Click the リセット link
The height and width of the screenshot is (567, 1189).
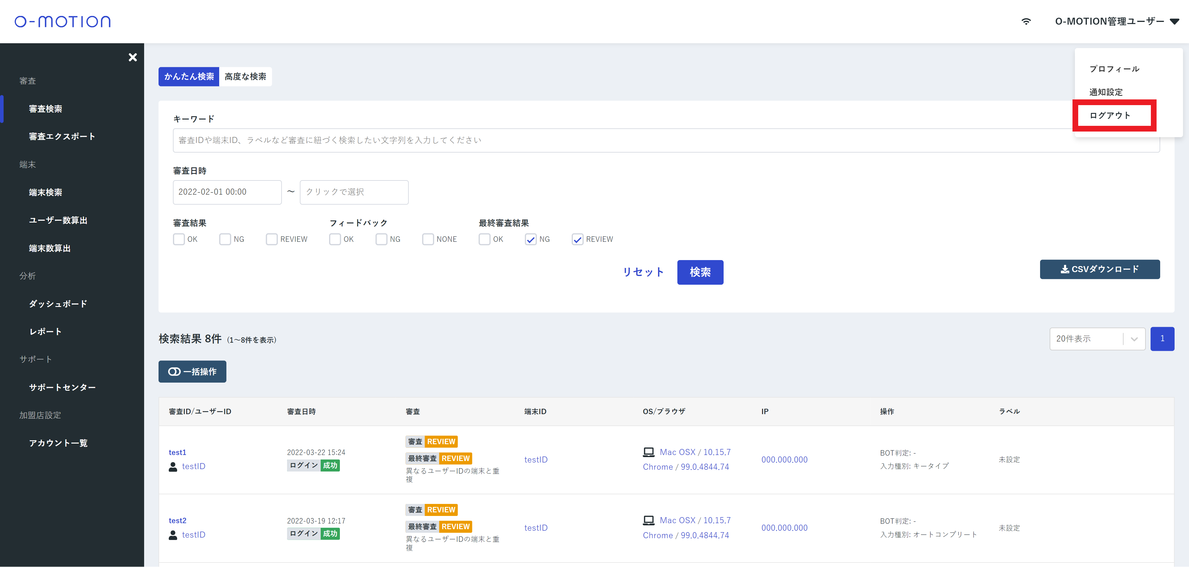[643, 272]
